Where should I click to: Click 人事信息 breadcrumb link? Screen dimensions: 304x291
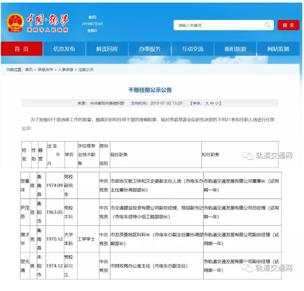(x=66, y=70)
